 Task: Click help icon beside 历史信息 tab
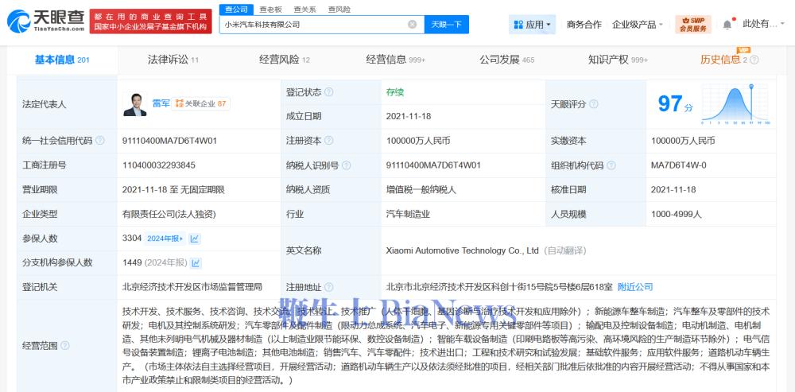pyautogui.click(x=754, y=60)
